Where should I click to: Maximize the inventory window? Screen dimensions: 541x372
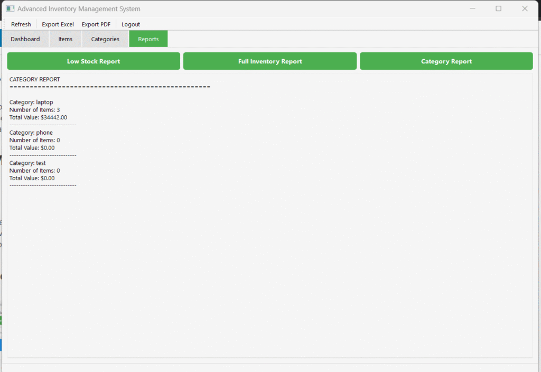pos(499,8)
